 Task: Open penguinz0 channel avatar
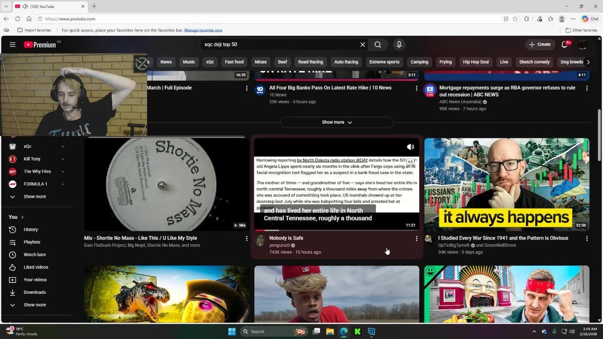coord(260,241)
